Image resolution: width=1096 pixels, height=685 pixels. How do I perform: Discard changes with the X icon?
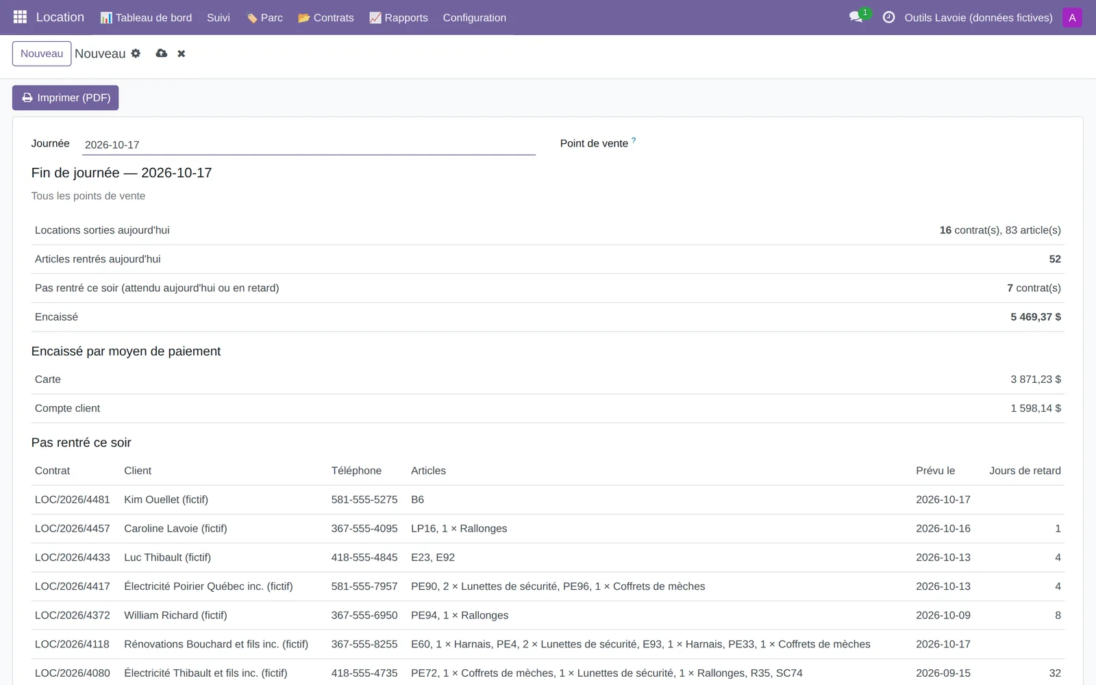point(182,53)
